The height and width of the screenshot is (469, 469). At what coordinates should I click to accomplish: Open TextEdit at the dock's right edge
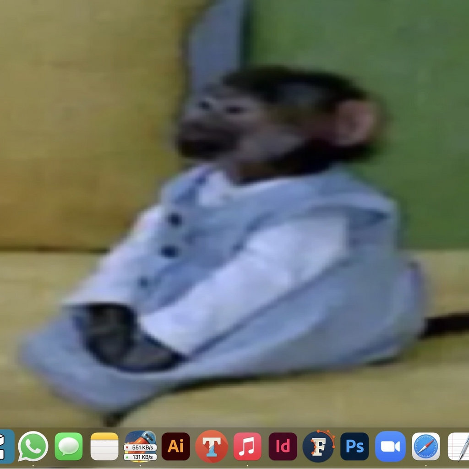coord(459,446)
